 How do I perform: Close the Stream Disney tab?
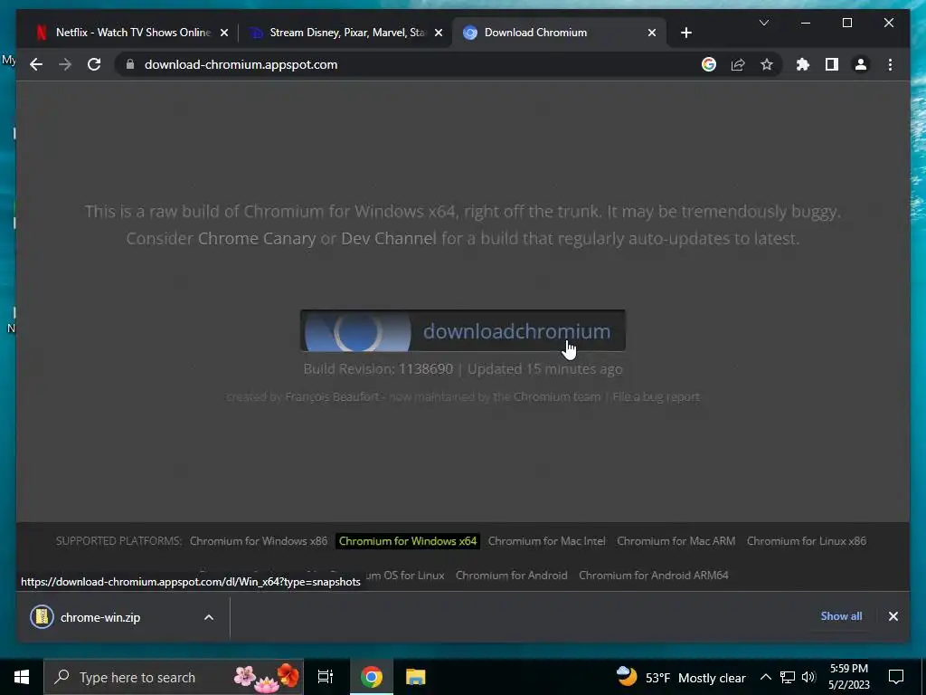click(439, 33)
